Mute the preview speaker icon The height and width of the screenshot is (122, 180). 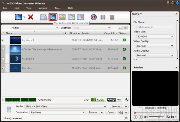pyautogui.click(x=146, y=117)
